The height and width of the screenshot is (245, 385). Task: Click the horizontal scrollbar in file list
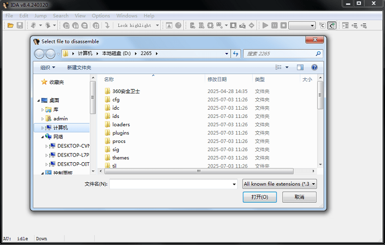tap(199, 171)
